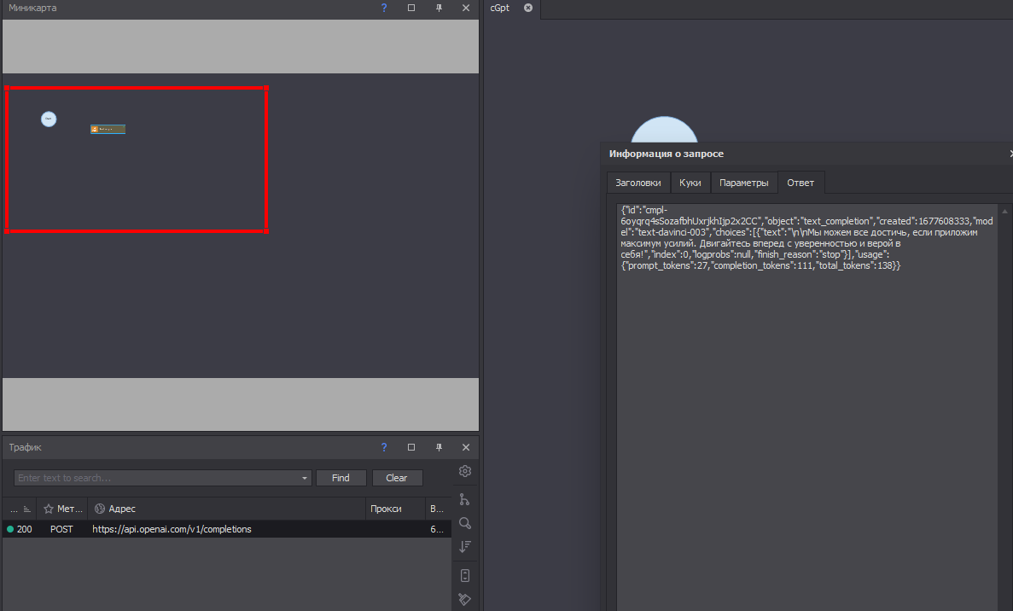The width and height of the screenshot is (1013, 611).
Task: Open help for the Миникарта panel
Action: tap(384, 8)
